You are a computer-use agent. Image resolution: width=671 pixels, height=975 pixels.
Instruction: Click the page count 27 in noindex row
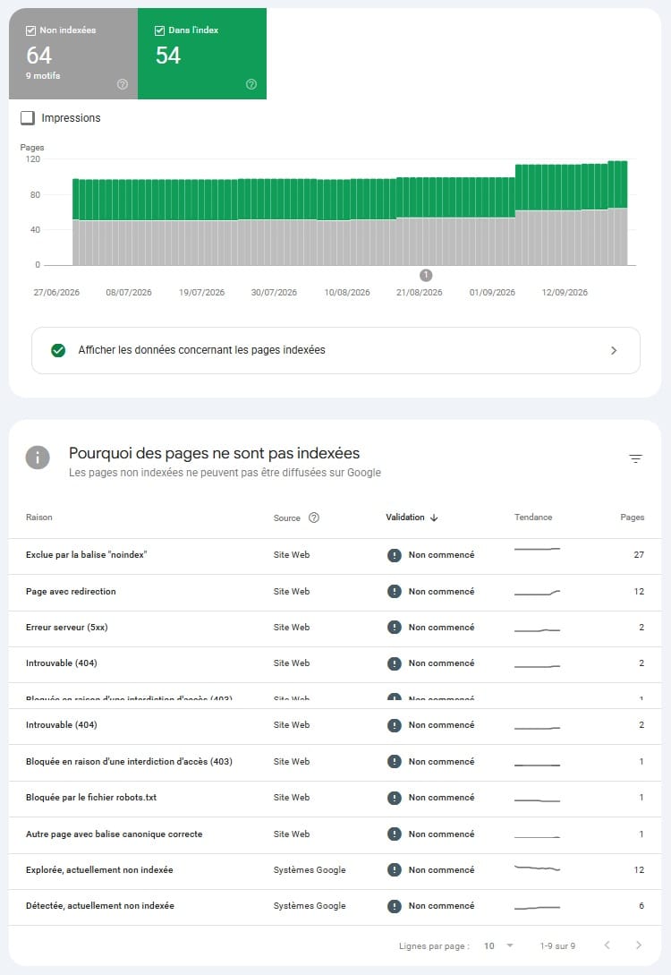click(x=639, y=555)
